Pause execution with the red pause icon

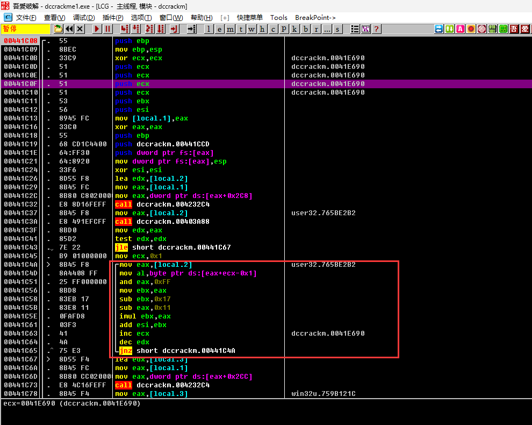click(108, 29)
